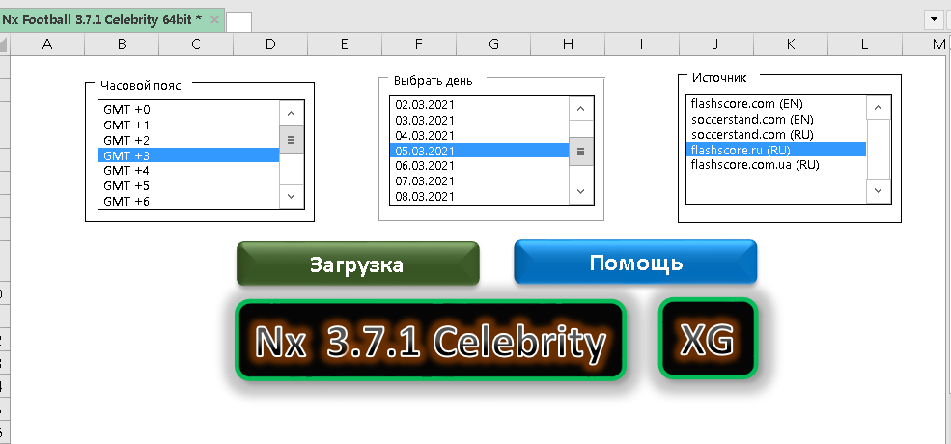951x444 pixels.
Task: Close the Nx Football 3.7.1 Celebrity tab
Action: 214,20
